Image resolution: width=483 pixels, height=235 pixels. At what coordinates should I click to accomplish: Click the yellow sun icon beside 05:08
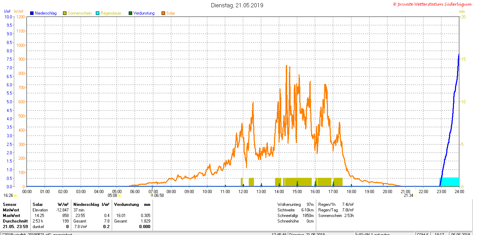coord(119,195)
